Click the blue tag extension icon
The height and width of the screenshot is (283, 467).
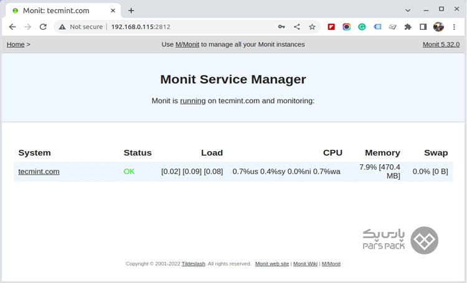click(x=377, y=27)
